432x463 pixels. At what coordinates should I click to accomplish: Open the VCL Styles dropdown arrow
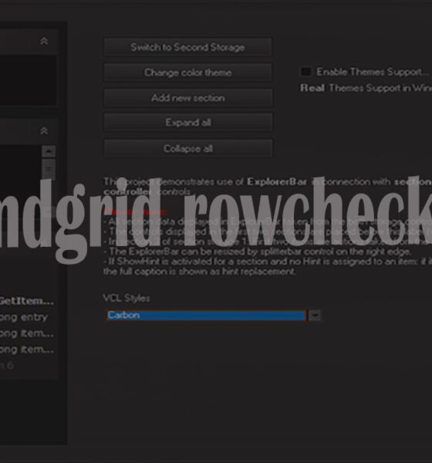coord(315,315)
